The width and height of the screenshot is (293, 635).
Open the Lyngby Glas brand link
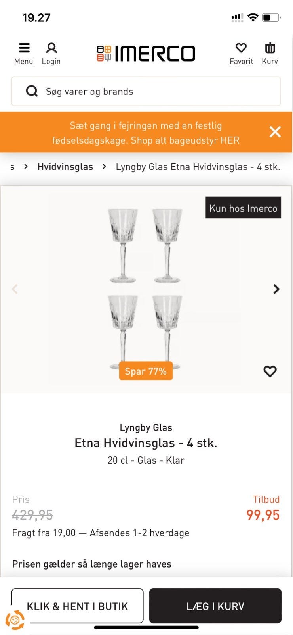tap(146, 427)
